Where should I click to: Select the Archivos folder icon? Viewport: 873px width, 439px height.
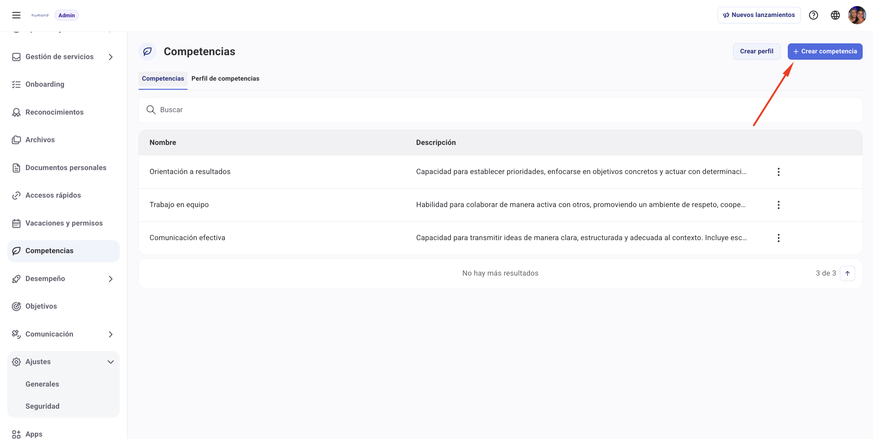tap(16, 139)
